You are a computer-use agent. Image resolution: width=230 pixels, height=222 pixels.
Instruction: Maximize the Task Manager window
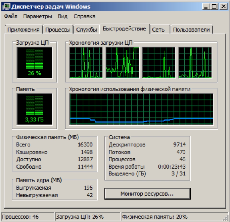tap(214, 7)
